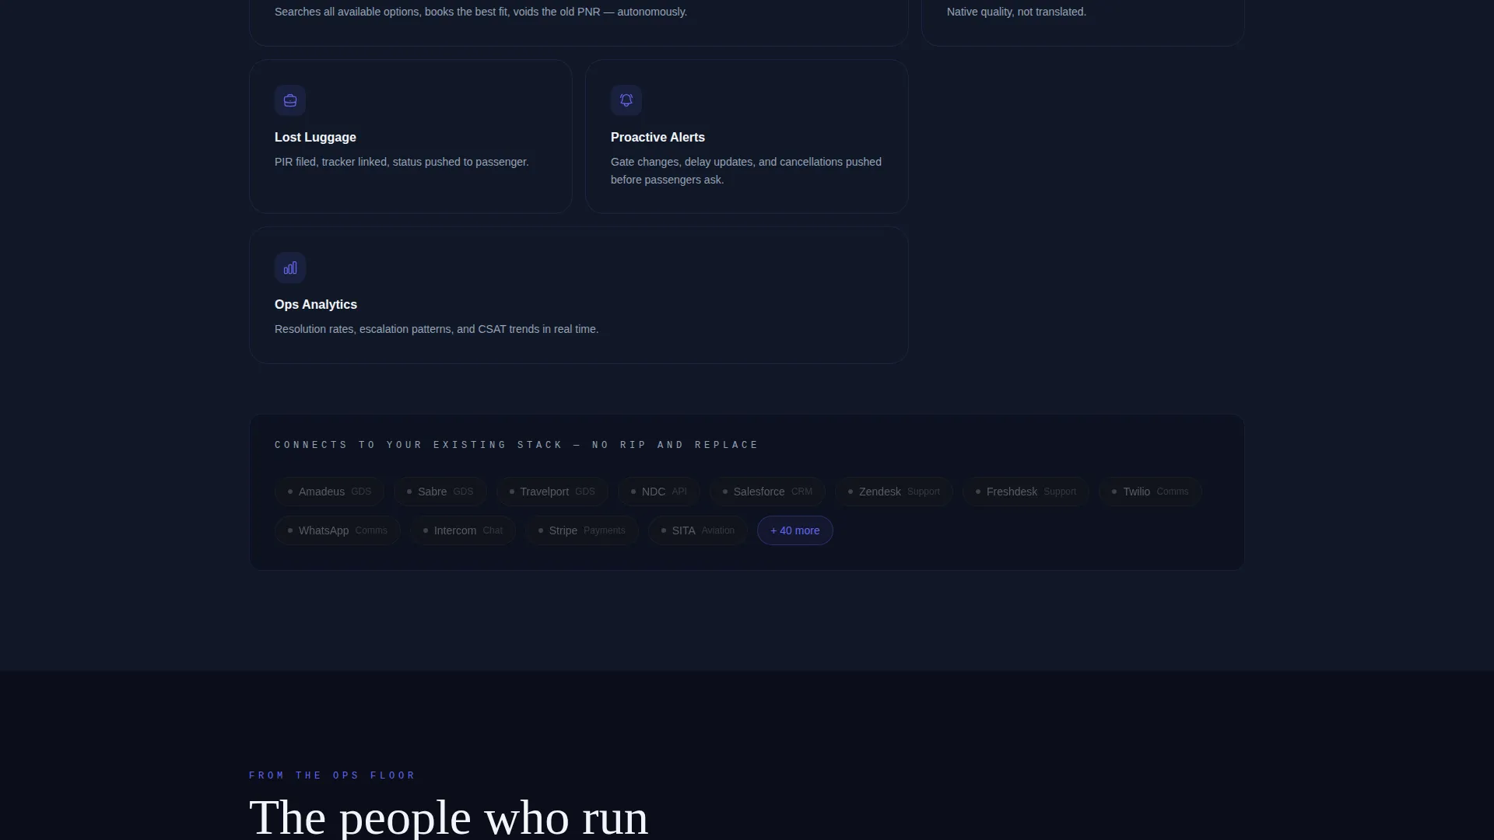Click the Lost Luggage suitcase icon

coord(290,100)
